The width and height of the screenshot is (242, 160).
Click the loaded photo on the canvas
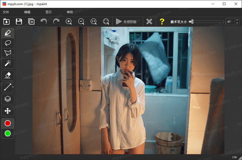128,91
